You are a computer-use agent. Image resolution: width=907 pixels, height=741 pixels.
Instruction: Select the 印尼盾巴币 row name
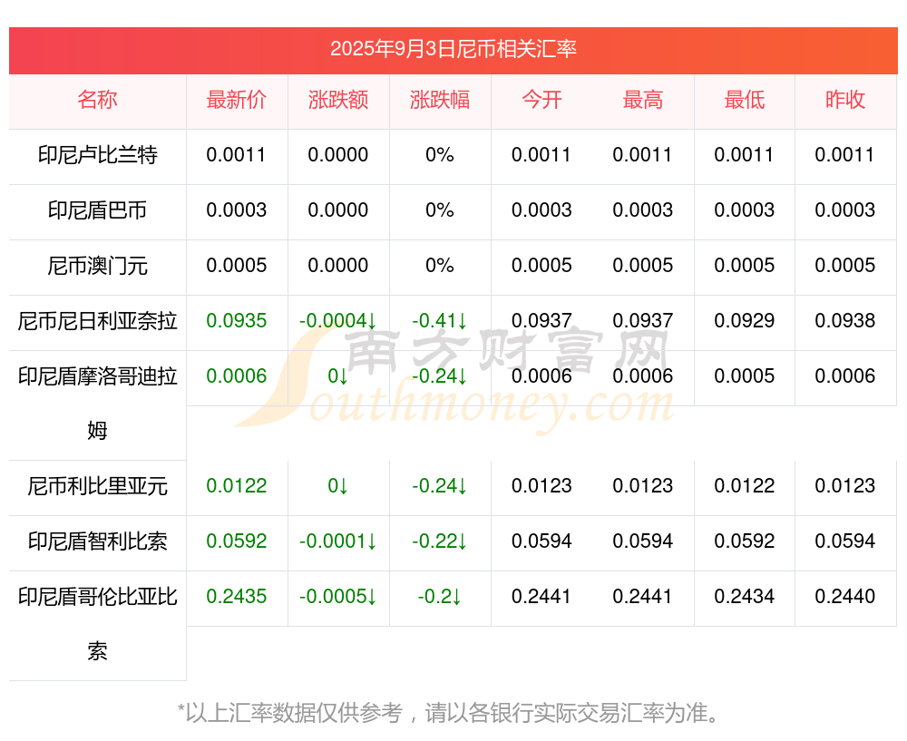tap(97, 210)
